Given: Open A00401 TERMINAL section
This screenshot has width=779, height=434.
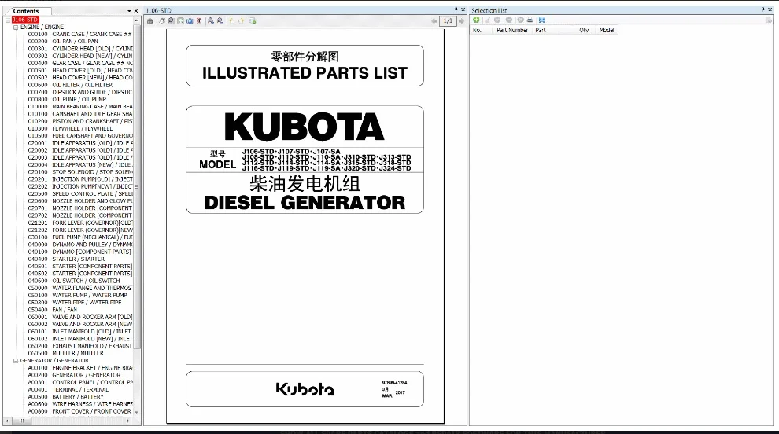Looking at the screenshot, I should [x=68, y=390].
